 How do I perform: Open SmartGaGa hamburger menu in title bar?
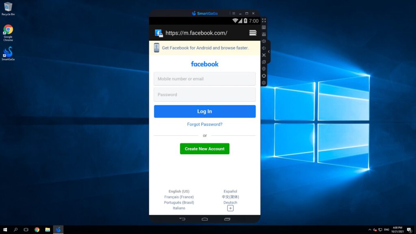tap(234, 13)
